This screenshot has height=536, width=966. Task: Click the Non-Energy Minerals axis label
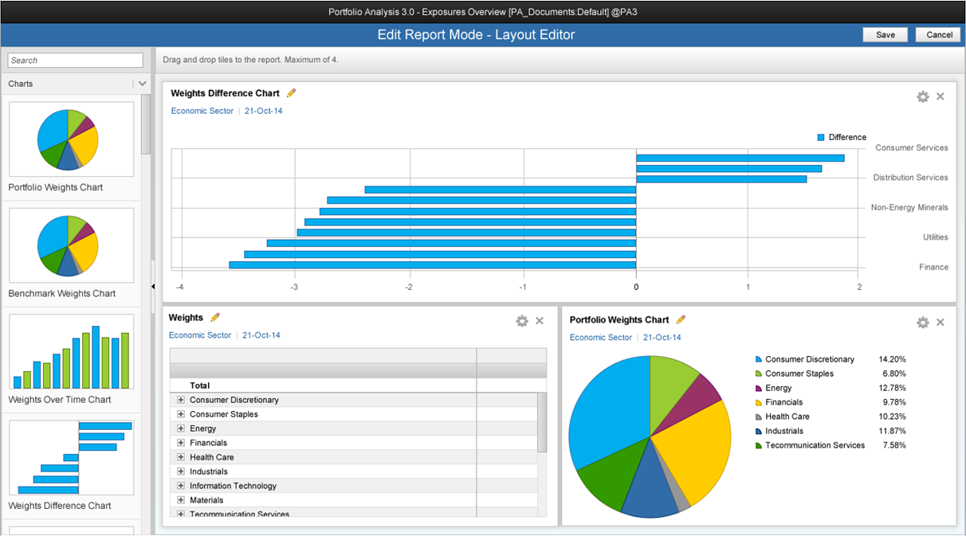[x=909, y=207]
